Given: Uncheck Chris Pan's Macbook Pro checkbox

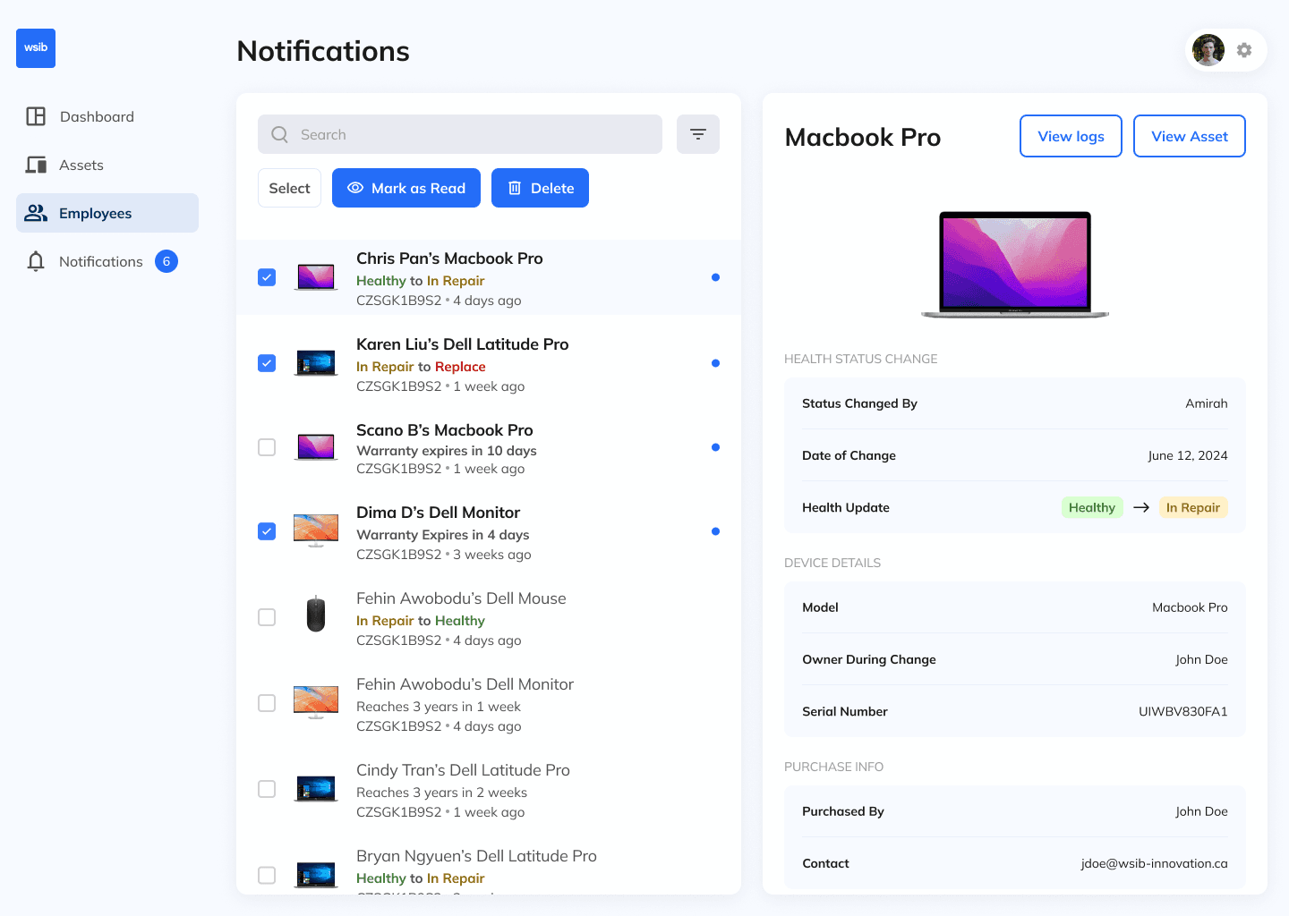Looking at the screenshot, I should pyautogui.click(x=267, y=277).
